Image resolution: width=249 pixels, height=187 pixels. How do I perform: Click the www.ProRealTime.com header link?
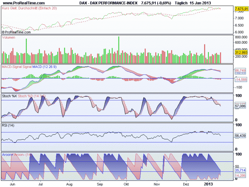coord(24,3)
